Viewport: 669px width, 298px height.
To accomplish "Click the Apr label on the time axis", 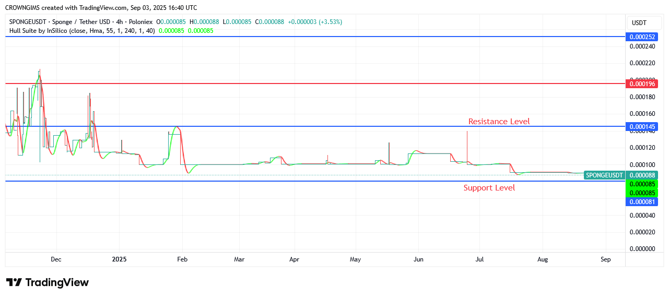I will (294, 259).
